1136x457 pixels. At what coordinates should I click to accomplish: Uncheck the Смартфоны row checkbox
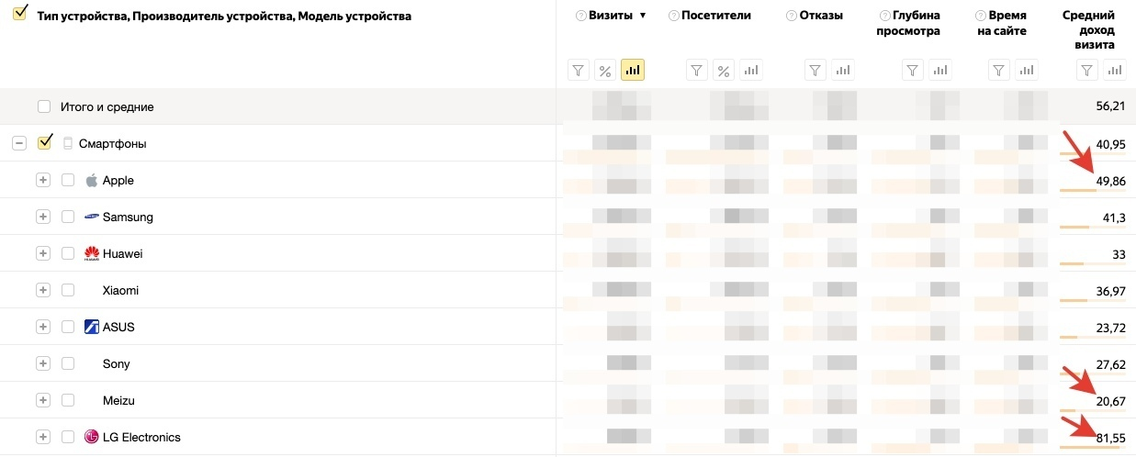click(x=44, y=143)
